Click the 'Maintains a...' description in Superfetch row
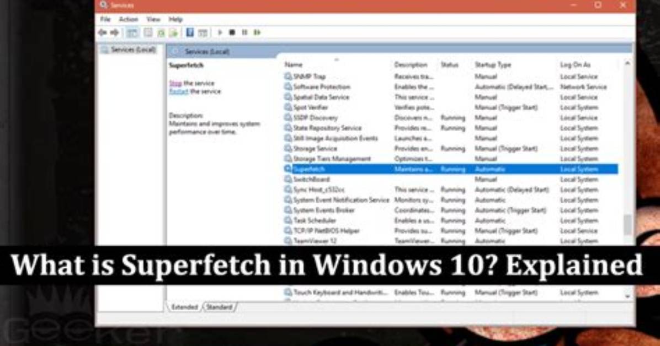Screen dimensions: 660x346 click(413, 169)
